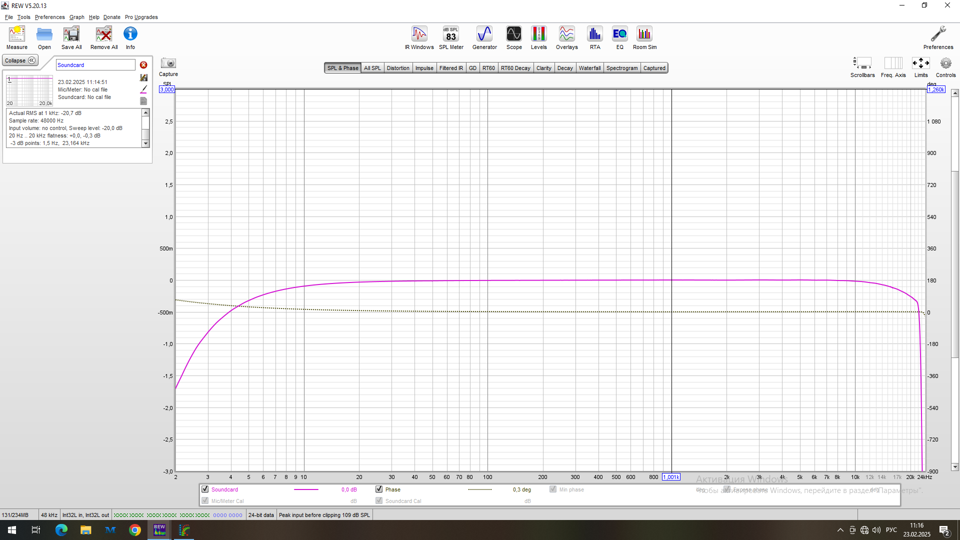Open the signal Generator
The width and height of the screenshot is (960, 540).
point(484,38)
